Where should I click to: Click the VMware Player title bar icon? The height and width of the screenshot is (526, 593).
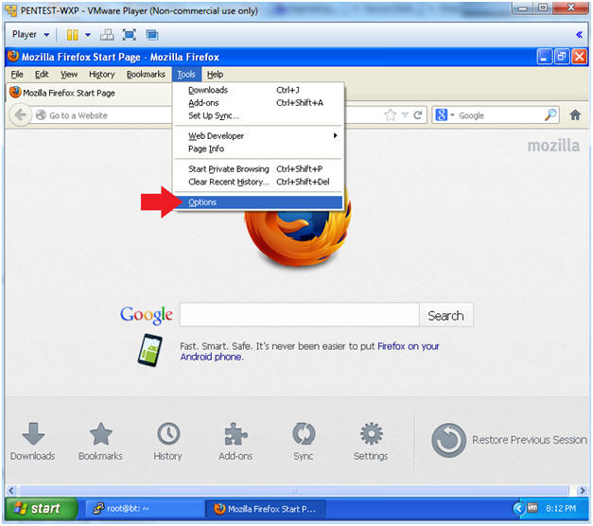11,11
